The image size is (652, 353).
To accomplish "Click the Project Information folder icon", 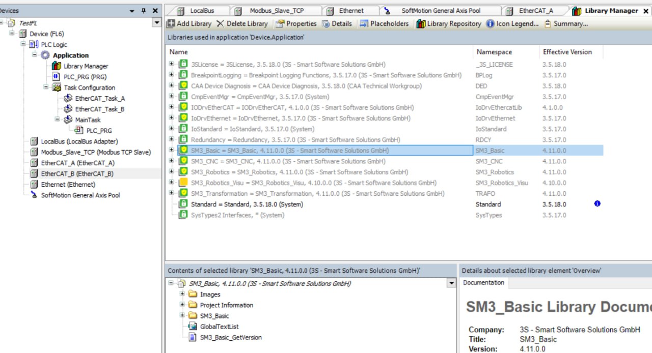I will pos(193,305).
